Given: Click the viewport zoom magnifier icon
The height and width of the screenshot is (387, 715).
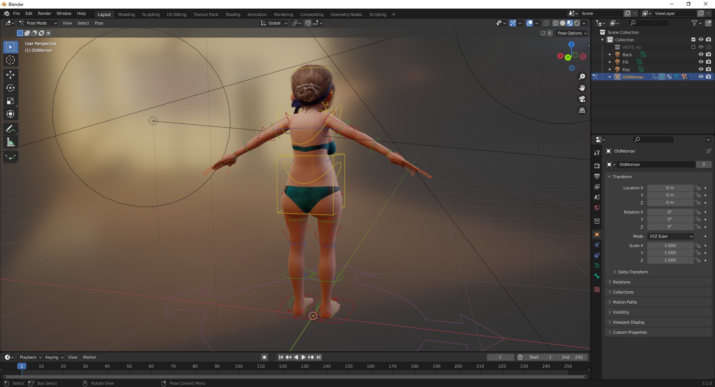Looking at the screenshot, I should click(582, 77).
